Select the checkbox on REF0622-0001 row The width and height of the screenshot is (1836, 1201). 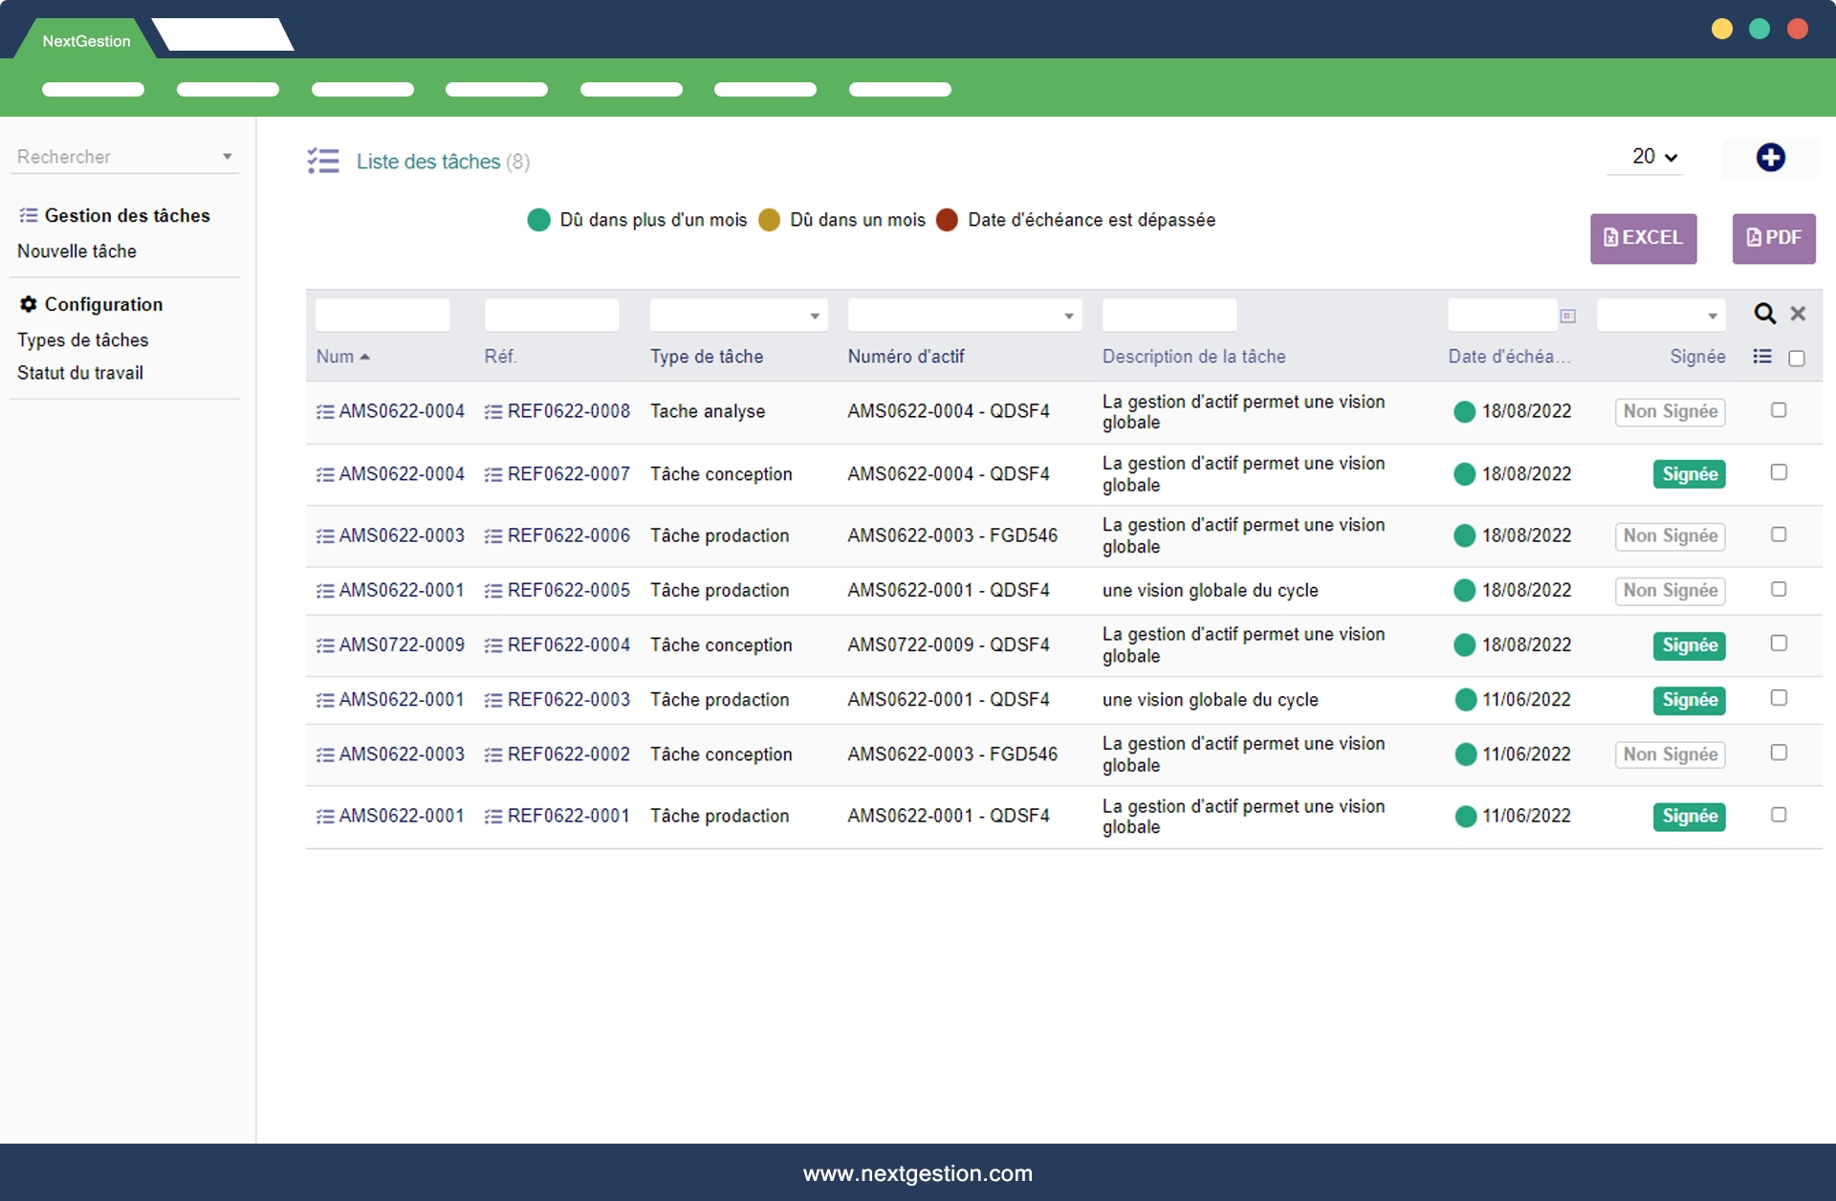pyautogui.click(x=1779, y=815)
